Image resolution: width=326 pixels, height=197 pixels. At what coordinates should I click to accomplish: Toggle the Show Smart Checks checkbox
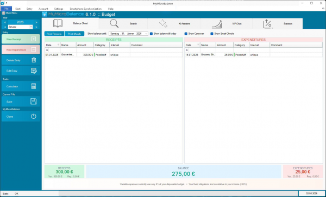(x=212, y=34)
